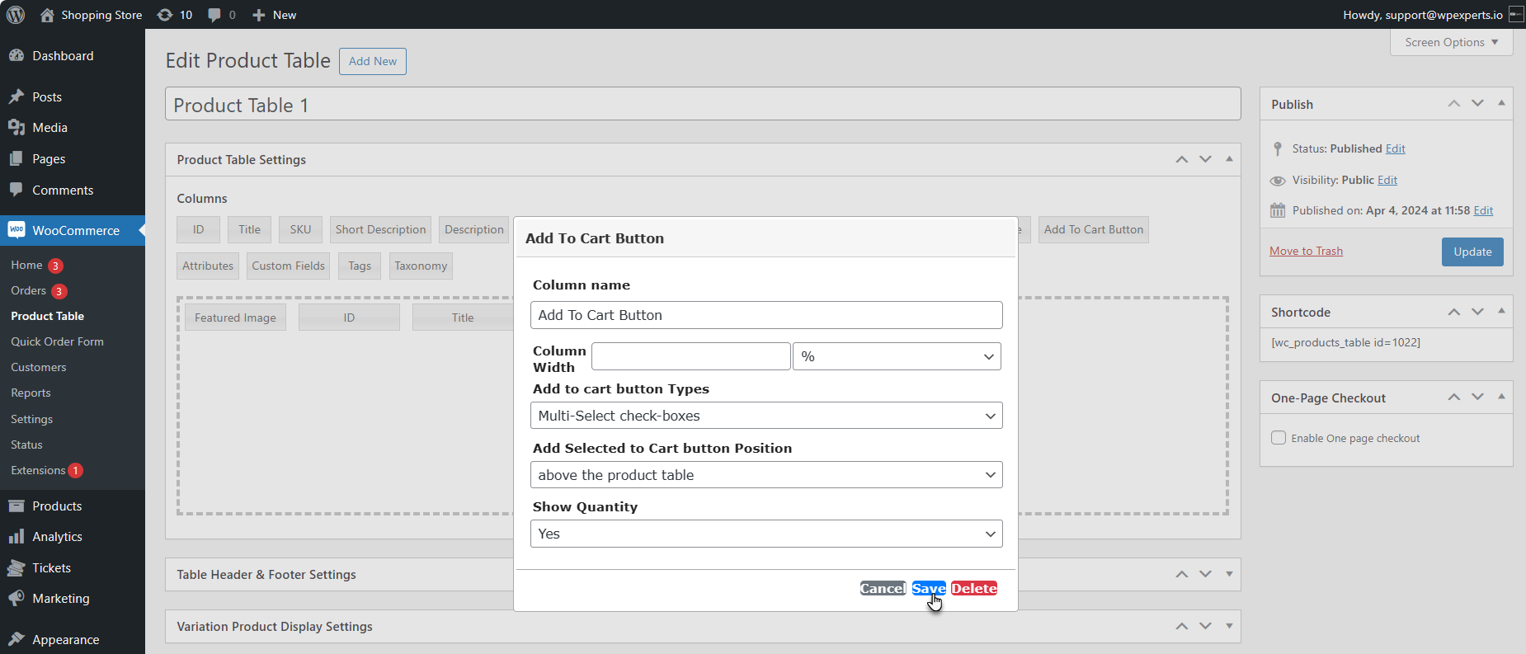Expand Variation Product Display Settings panel
This screenshot has width=1526, height=654.
(x=1229, y=626)
